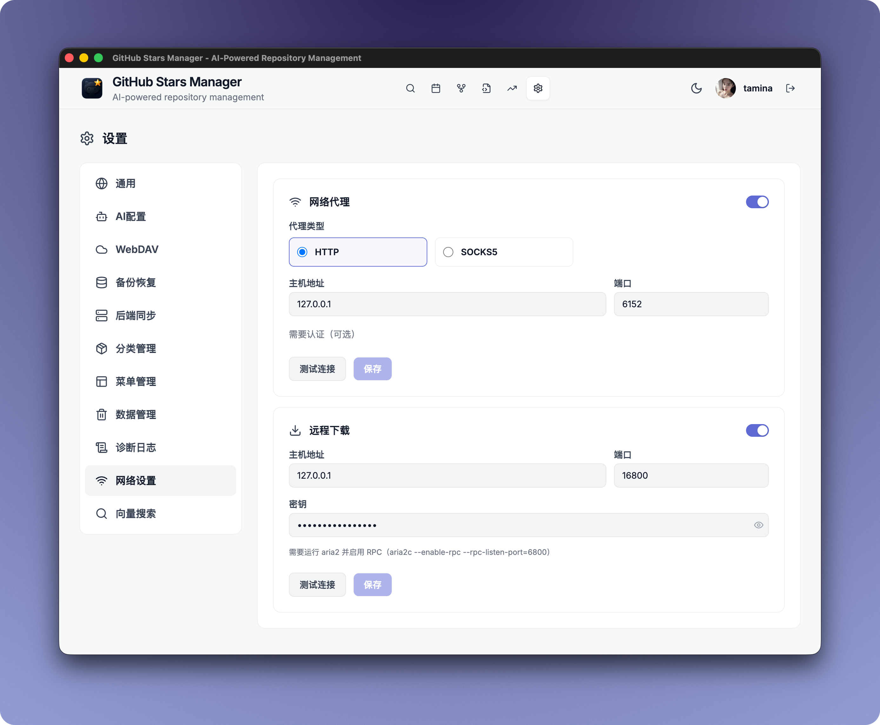
Task: Select the SOCKS5 proxy type
Action: coord(504,252)
